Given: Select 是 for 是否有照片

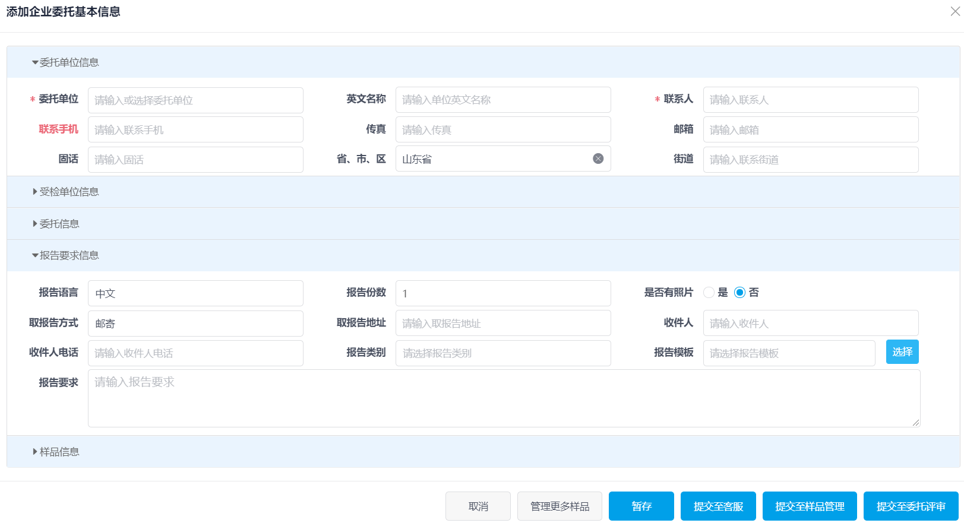Looking at the screenshot, I should (x=709, y=292).
